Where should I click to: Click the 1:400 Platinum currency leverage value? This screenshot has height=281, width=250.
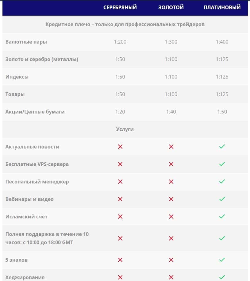(x=222, y=42)
